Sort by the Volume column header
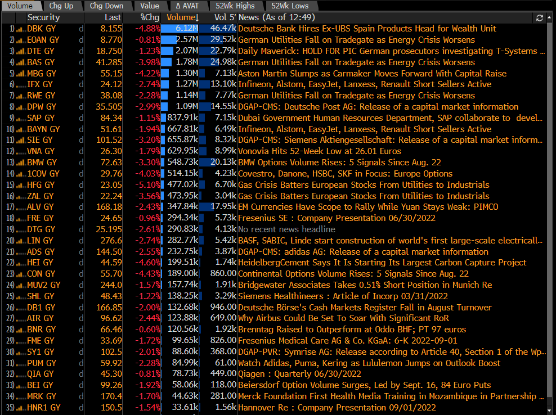 (x=180, y=18)
